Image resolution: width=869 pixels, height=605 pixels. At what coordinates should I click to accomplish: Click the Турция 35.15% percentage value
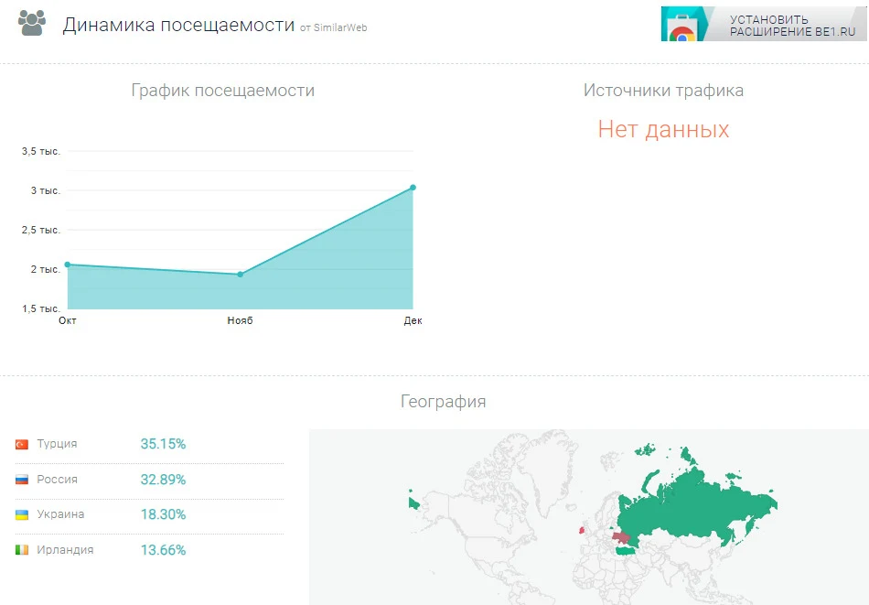pos(163,444)
